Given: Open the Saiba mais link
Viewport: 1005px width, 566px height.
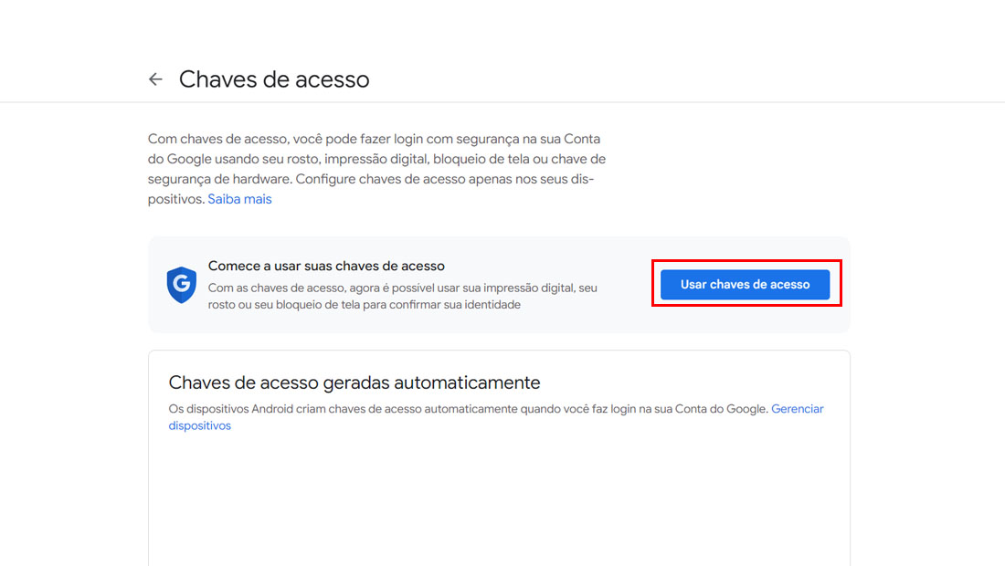Looking at the screenshot, I should (x=239, y=199).
